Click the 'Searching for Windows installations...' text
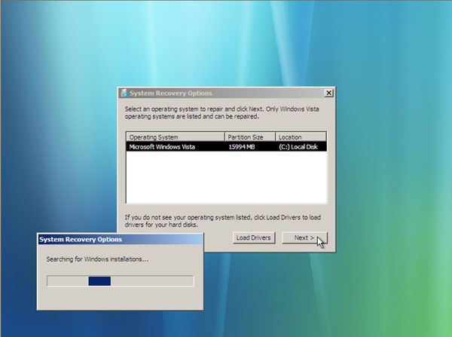The height and width of the screenshot is (337, 452). pyautogui.click(x=97, y=259)
